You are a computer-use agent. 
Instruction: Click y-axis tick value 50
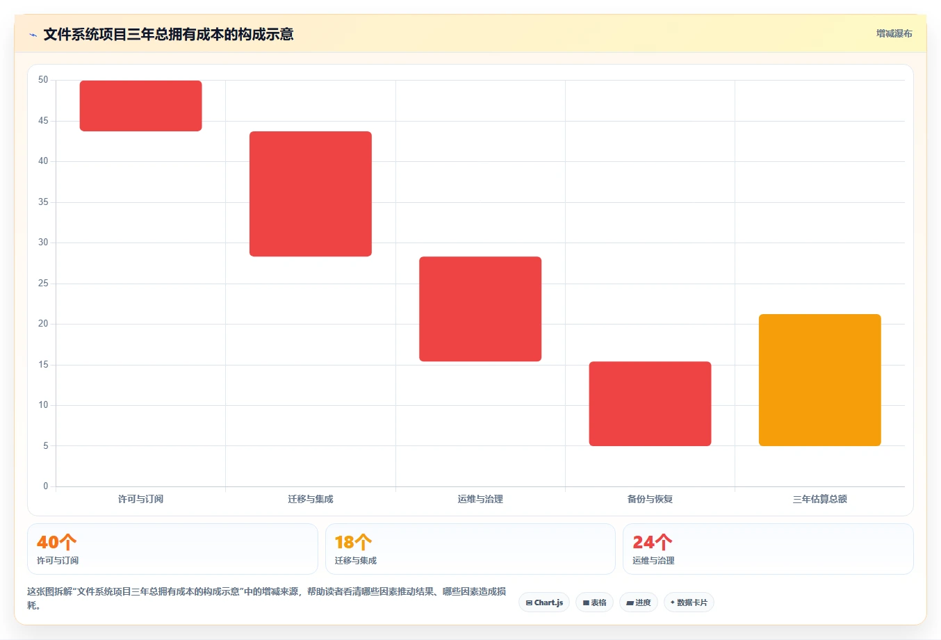click(43, 80)
